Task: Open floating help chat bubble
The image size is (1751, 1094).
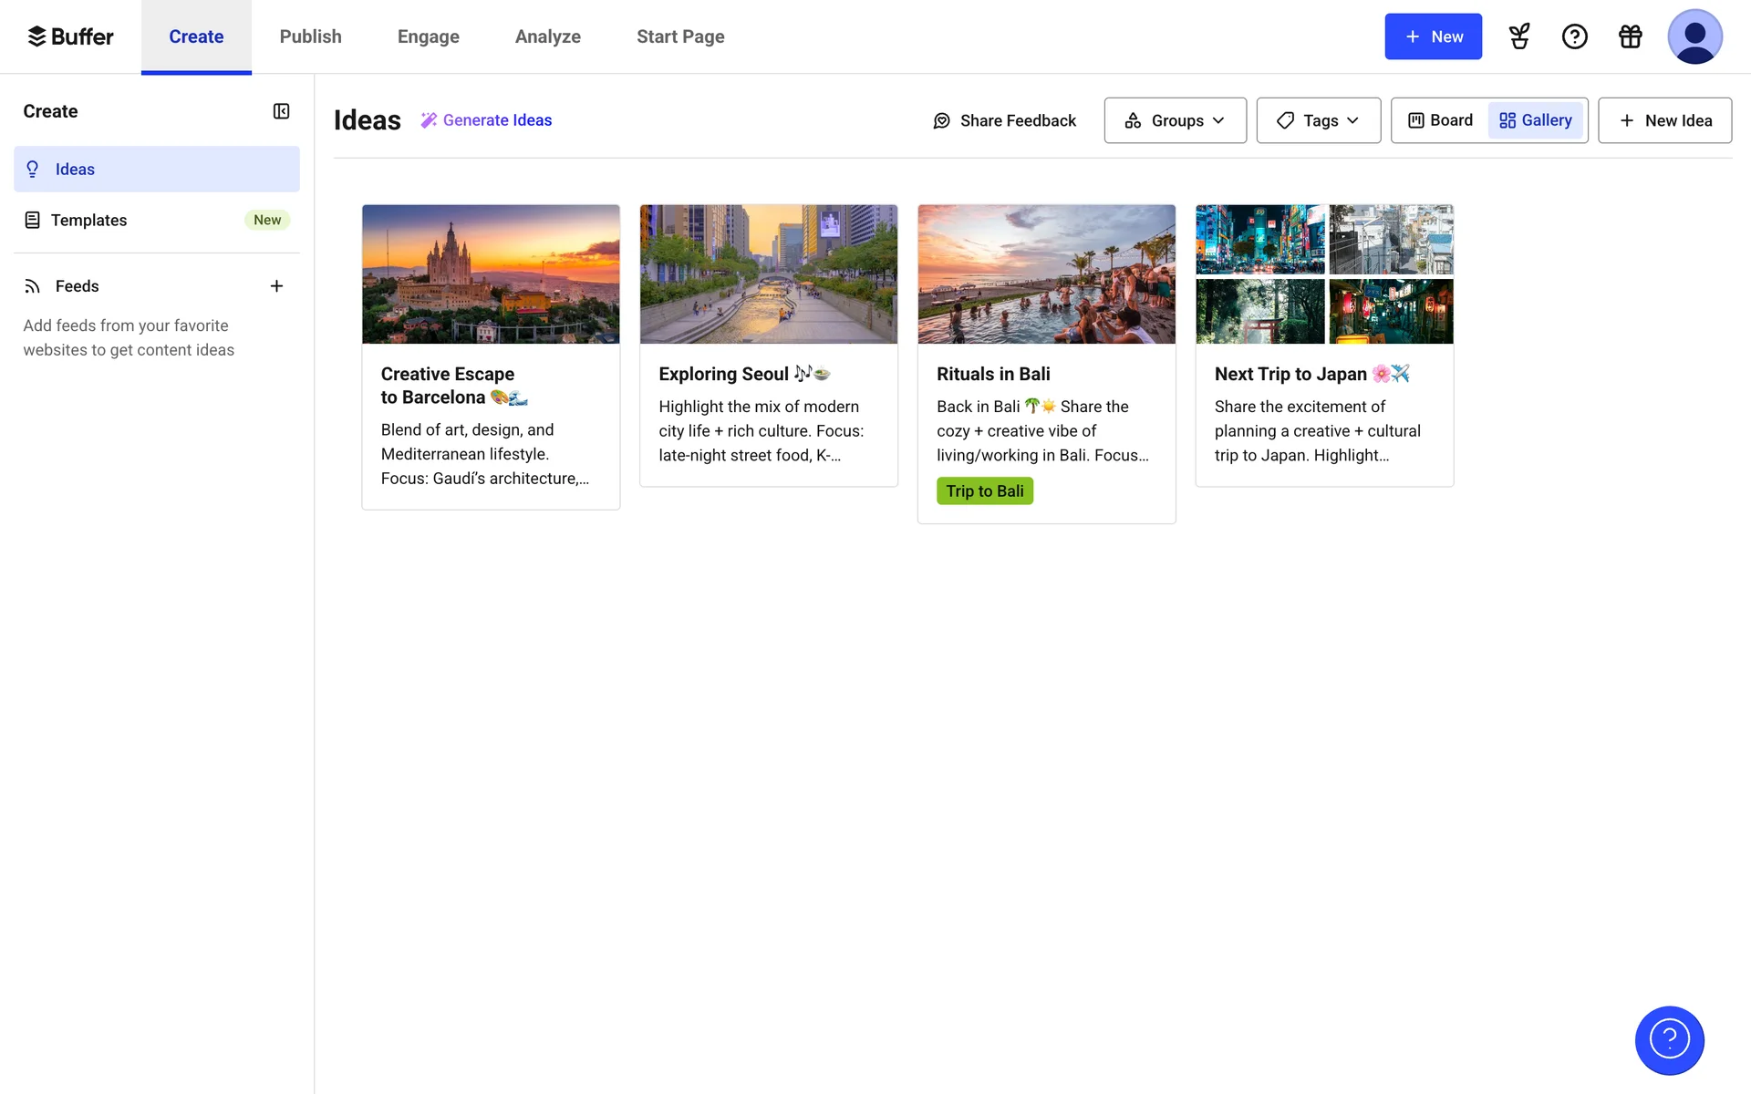Action: tap(1669, 1039)
